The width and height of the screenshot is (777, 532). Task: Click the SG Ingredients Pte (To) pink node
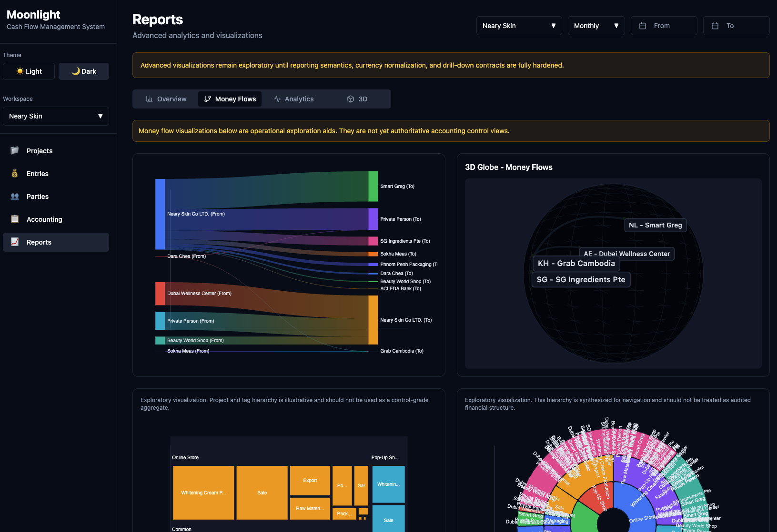pos(373,241)
